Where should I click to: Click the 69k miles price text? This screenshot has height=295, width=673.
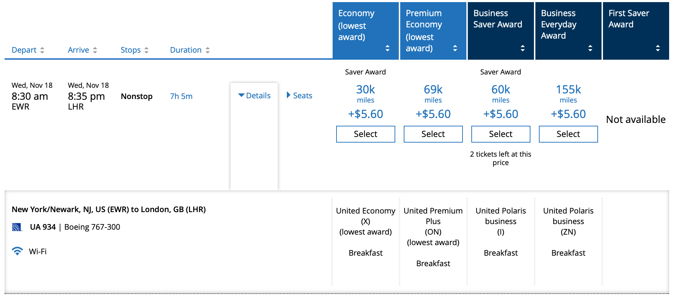click(433, 94)
